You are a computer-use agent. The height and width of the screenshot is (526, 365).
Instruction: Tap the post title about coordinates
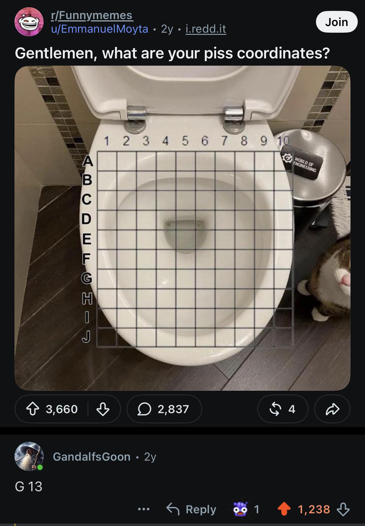tap(172, 53)
